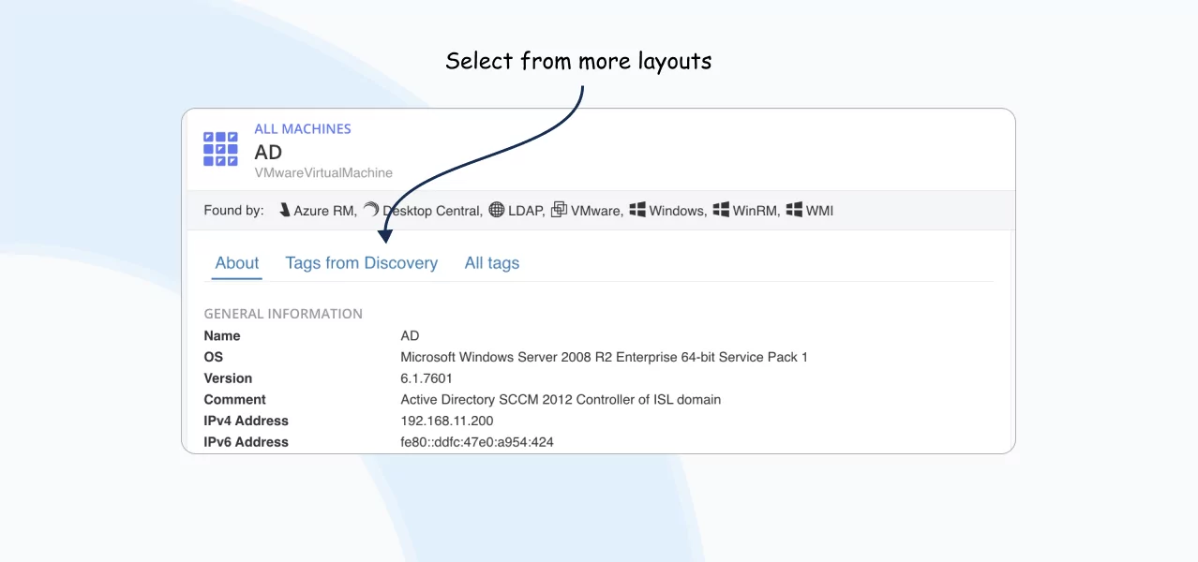
Task: Click the IP value 192.168.11.200
Action: (x=447, y=421)
